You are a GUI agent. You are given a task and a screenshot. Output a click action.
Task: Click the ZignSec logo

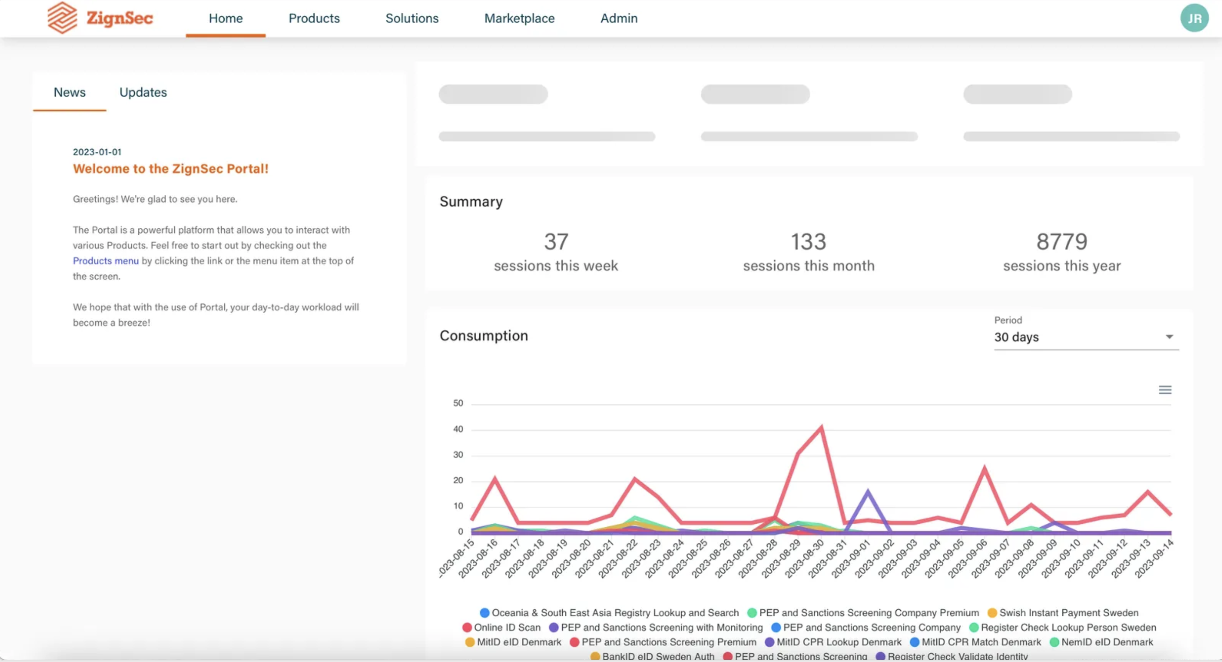(100, 18)
